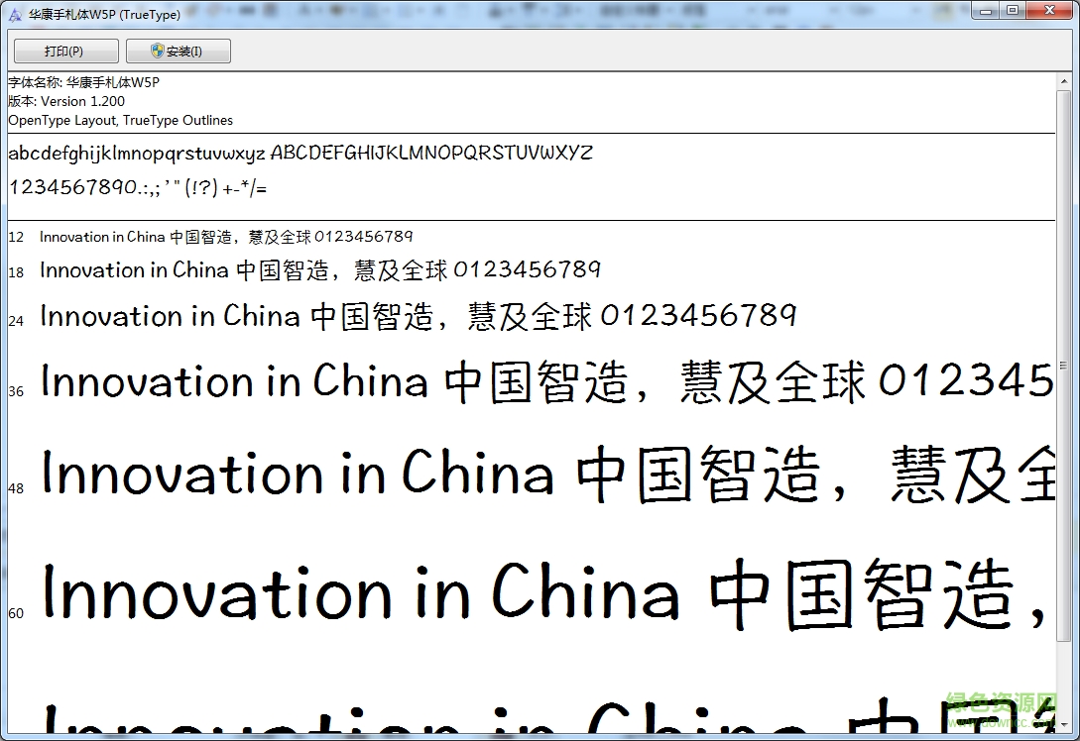The image size is (1080, 741).
Task: Click the 12-point sample text line
Action: coord(226,237)
